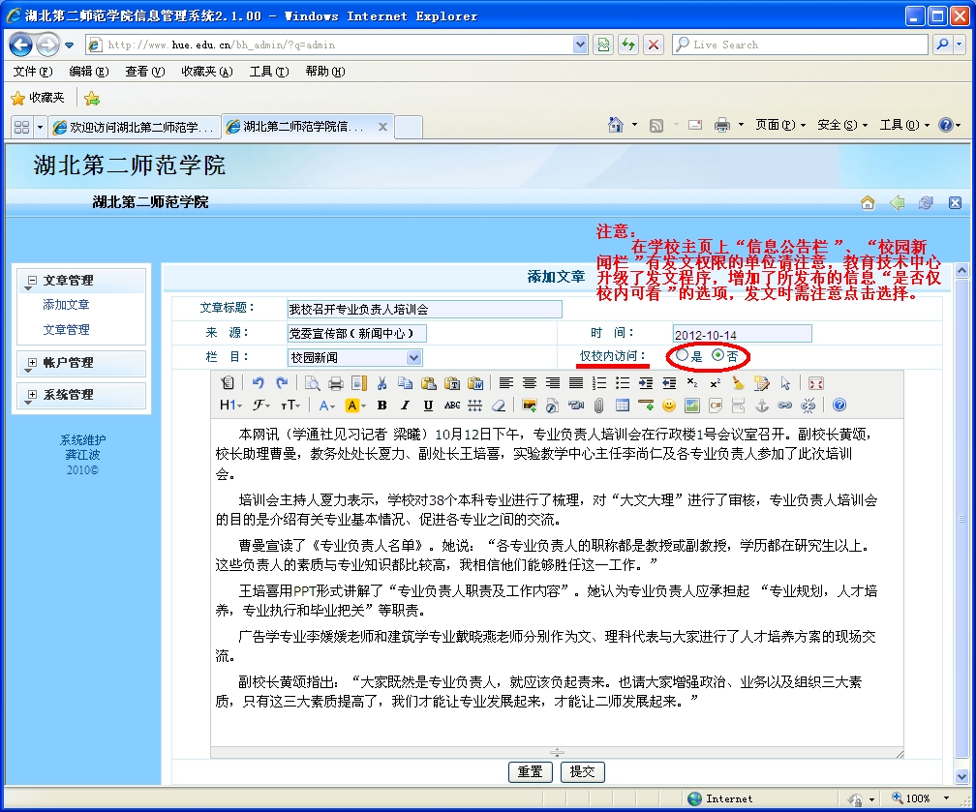The image size is (976, 812).
Task: Open the 文章管理 link in sidebar
Action: pos(66,330)
